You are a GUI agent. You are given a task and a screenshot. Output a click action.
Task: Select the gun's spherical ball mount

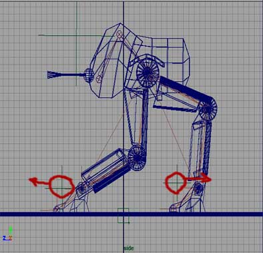click(x=89, y=75)
